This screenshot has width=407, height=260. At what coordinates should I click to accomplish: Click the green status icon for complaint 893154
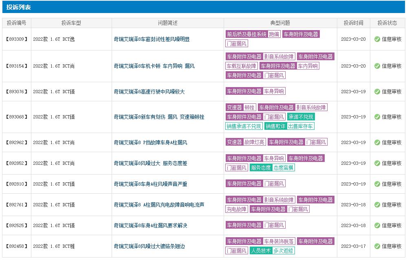point(377,65)
